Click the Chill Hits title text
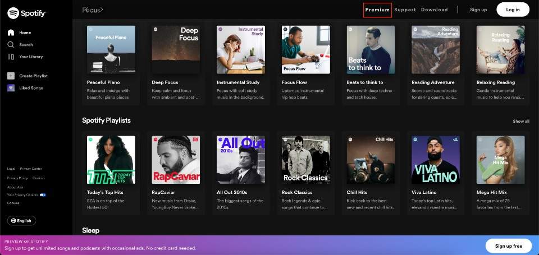Image resolution: width=539 pixels, height=255 pixels. coord(357,192)
